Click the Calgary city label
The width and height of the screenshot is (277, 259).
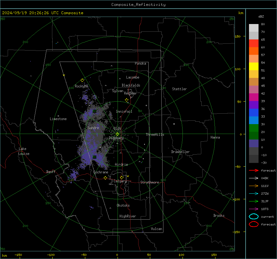[x=120, y=181]
